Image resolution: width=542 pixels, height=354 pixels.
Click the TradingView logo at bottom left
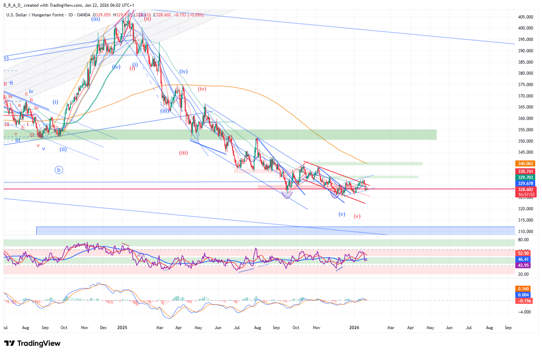pos(32,343)
